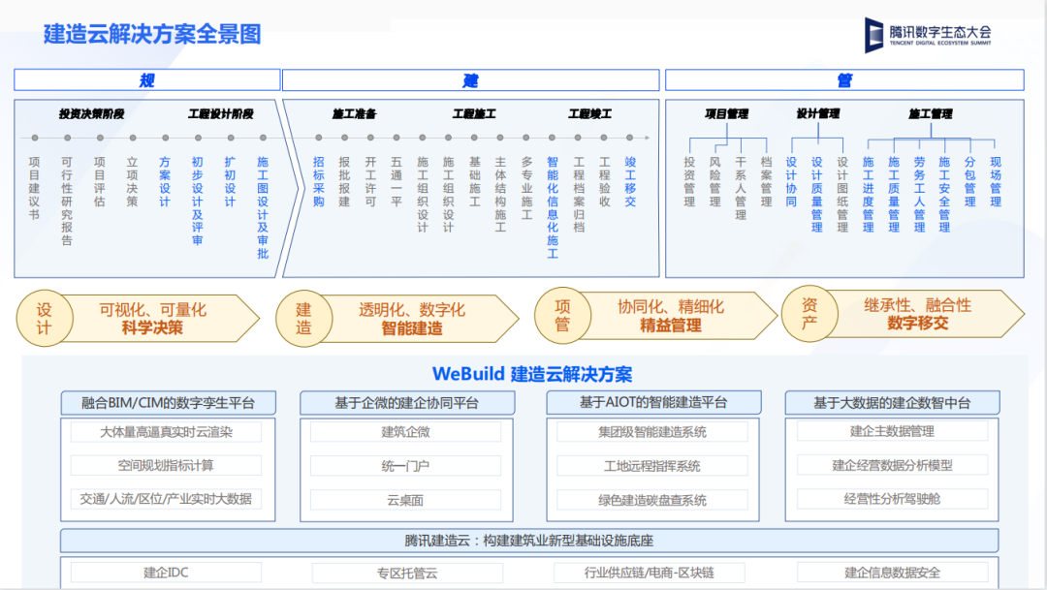Select the 施工准备 heading
Viewport: 1047px width, 590px height.
click(355, 114)
